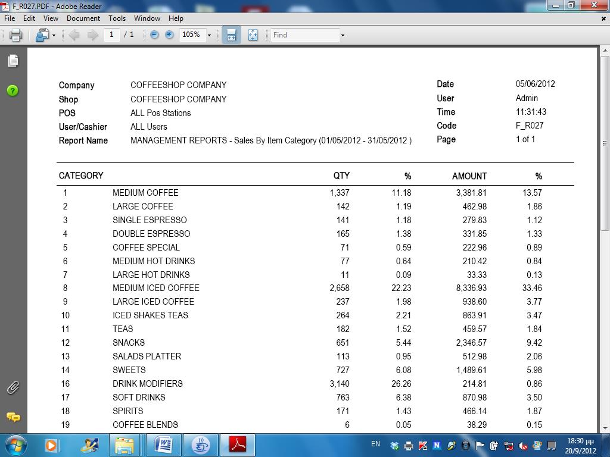Image resolution: width=610 pixels, height=457 pixels.
Task: Switch to the coffee cup app in the taskbar
Action: click(200, 445)
